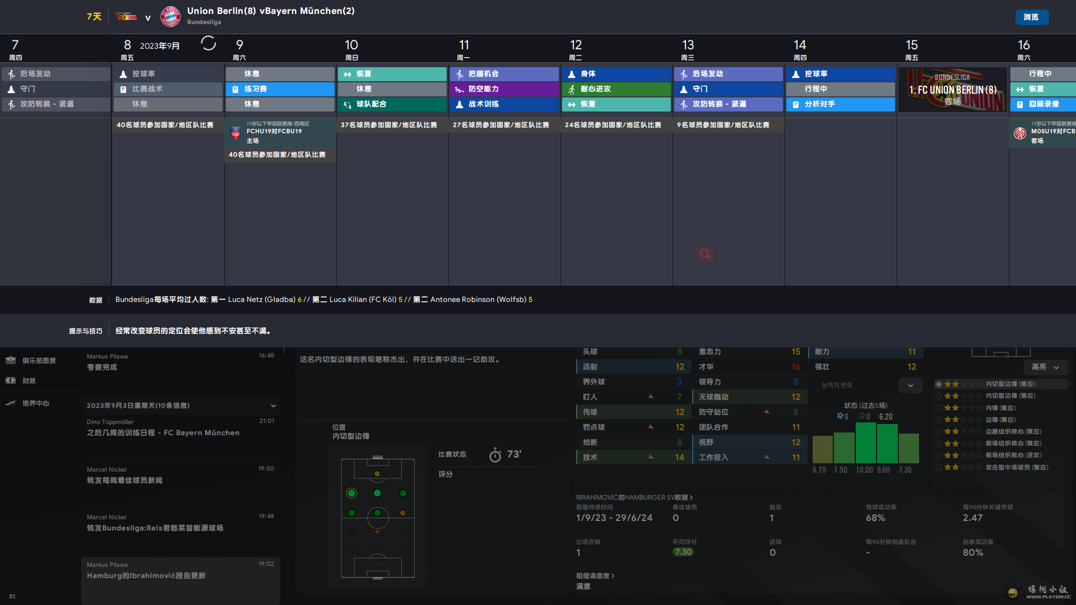Select 边锋 (策应) role radio button
Viewport: 1076px width, 605px height.
[939, 420]
